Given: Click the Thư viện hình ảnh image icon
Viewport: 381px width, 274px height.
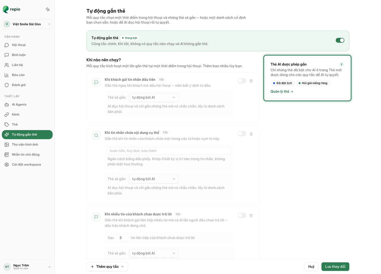Looking at the screenshot, I should tap(7, 145).
